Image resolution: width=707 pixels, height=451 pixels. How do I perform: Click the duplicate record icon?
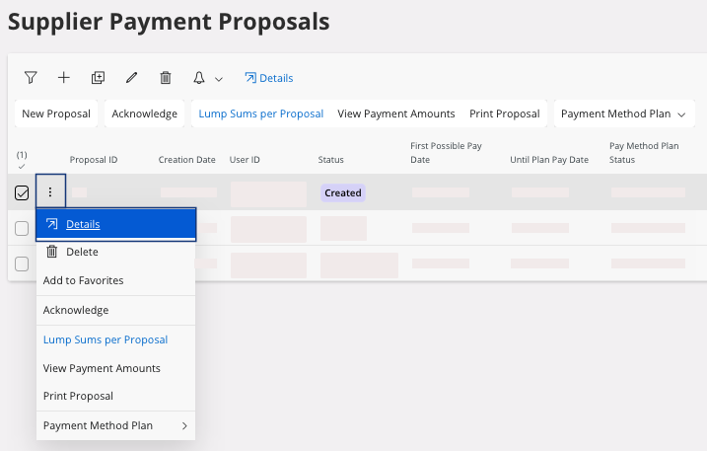[x=98, y=78]
